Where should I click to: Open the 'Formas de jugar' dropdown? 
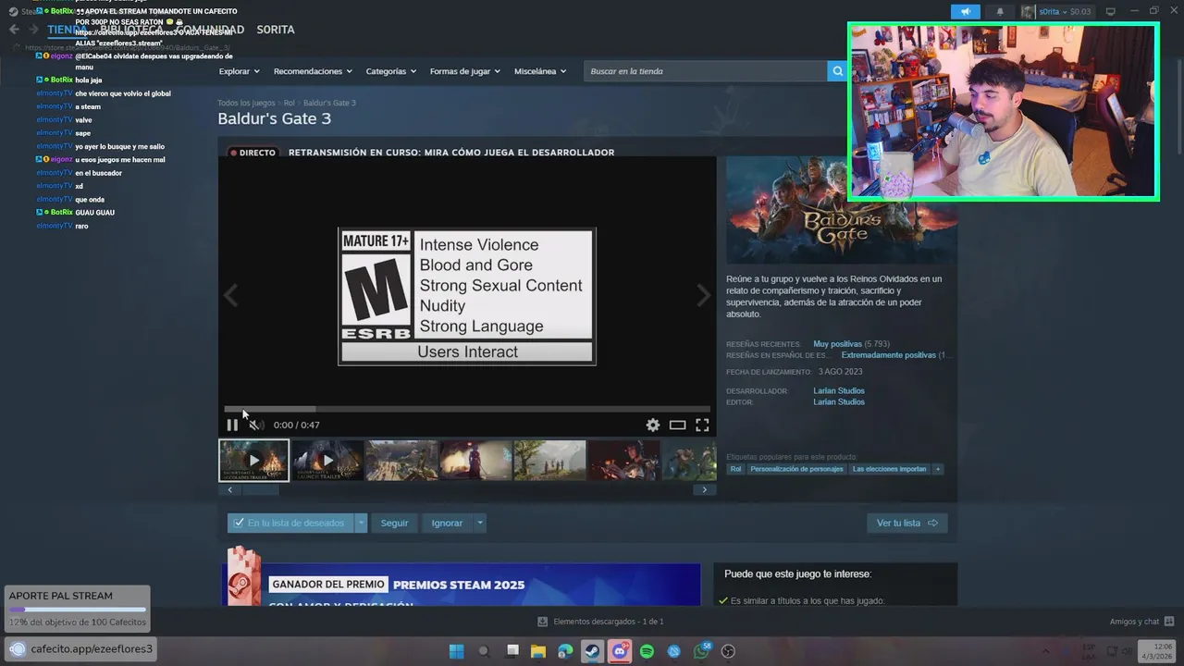(x=464, y=71)
